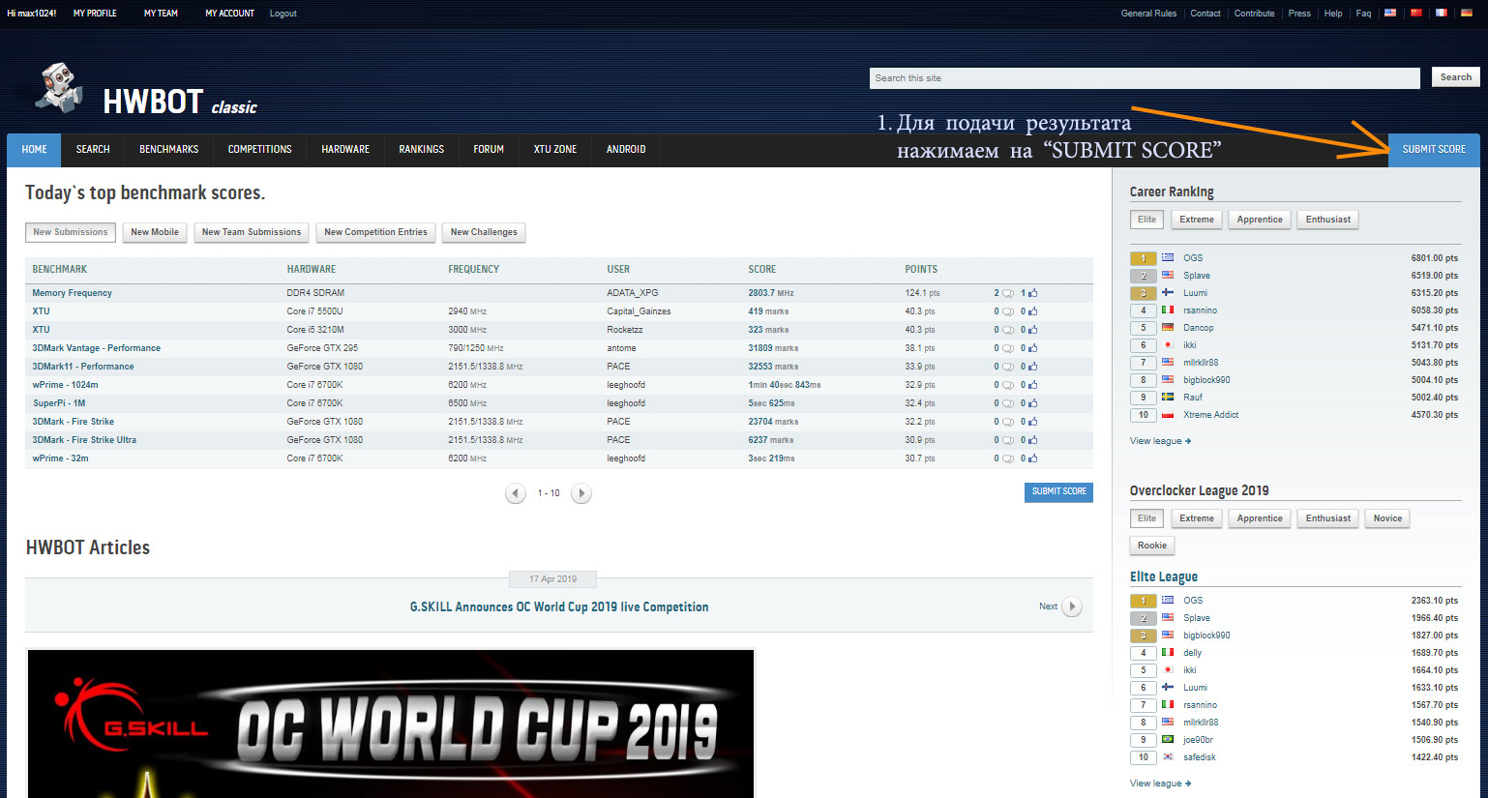Open the XTU ZONE menu
Image resolution: width=1488 pixels, height=798 pixels.
tap(555, 150)
